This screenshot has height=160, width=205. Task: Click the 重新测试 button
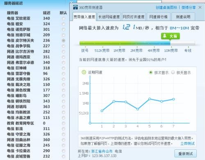coord(185,154)
